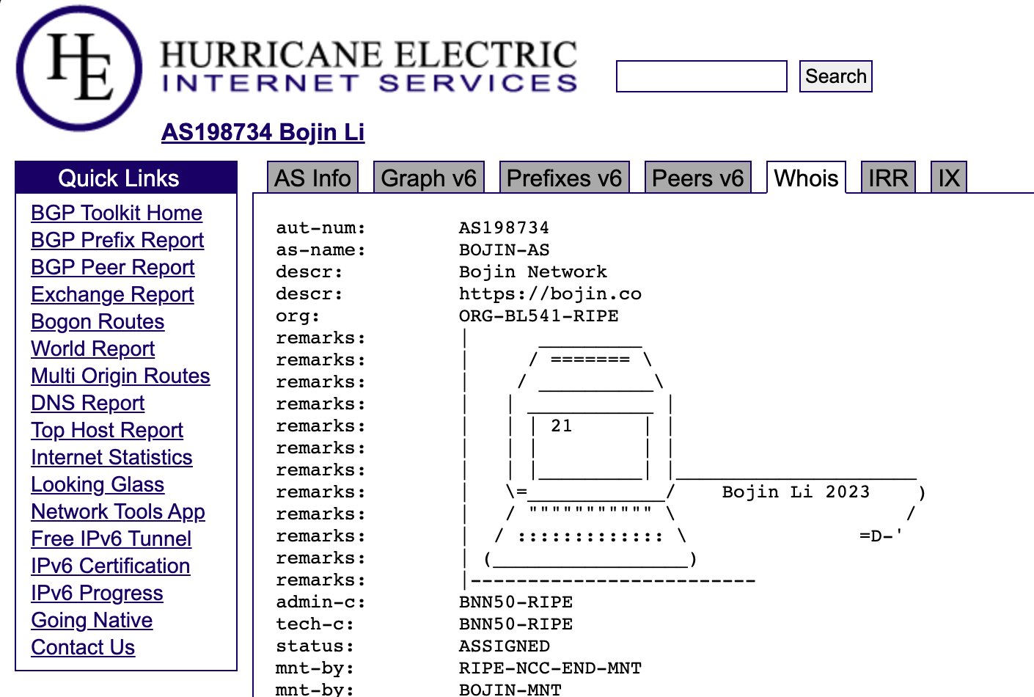This screenshot has width=1034, height=697.
Task: View the Top Host Report
Action: 107,430
